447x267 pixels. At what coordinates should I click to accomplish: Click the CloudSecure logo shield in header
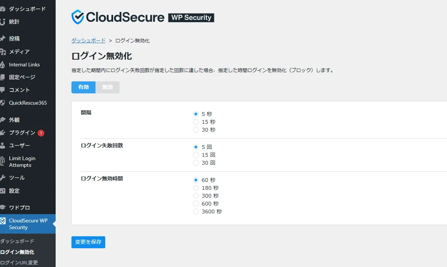77,17
